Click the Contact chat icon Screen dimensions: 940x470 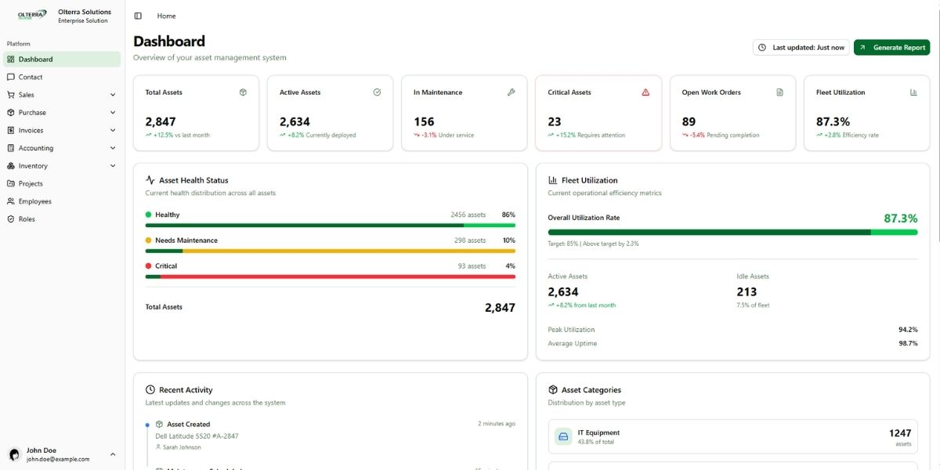point(11,77)
